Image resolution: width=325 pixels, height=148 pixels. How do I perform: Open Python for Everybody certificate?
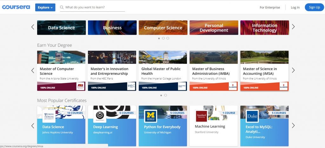[163, 126]
